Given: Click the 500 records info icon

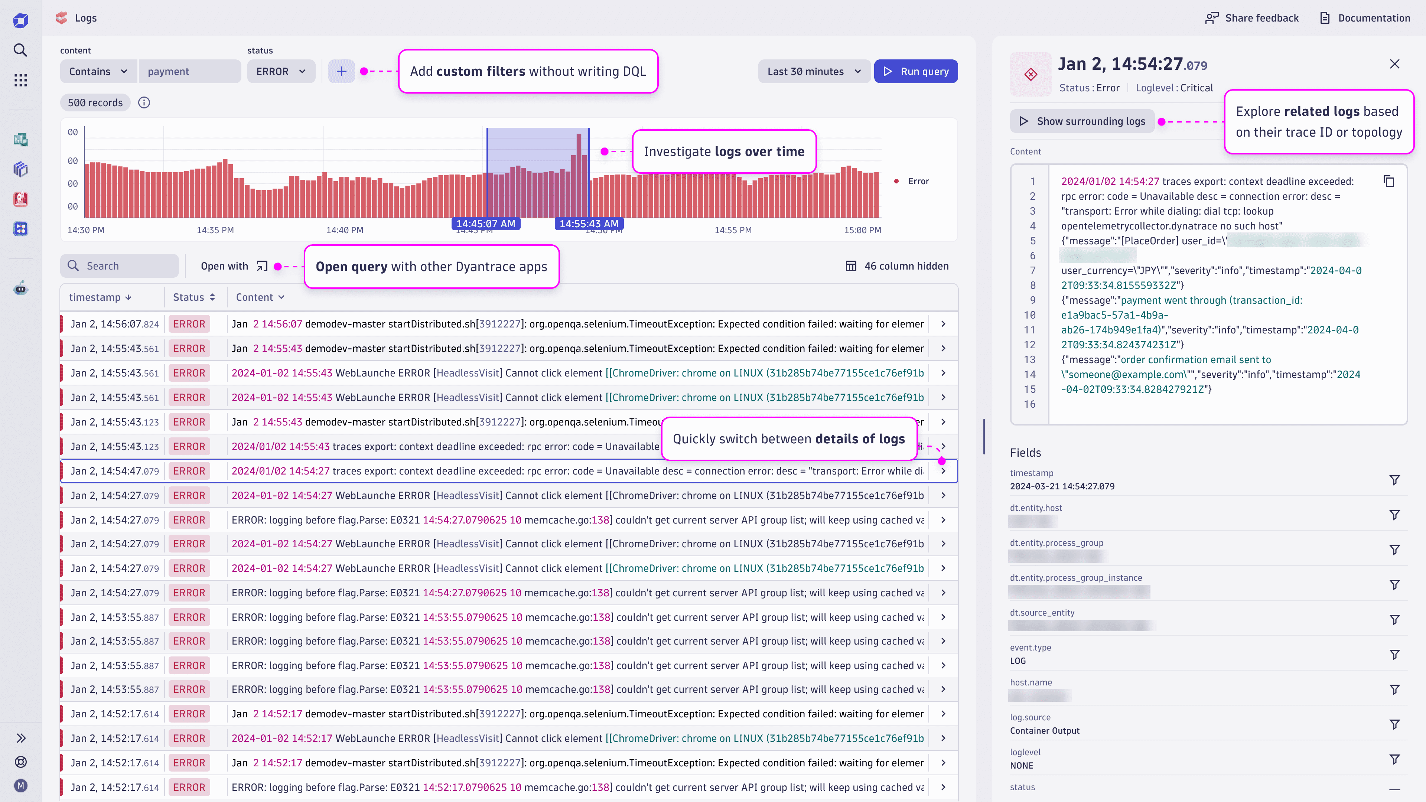Looking at the screenshot, I should (144, 102).
